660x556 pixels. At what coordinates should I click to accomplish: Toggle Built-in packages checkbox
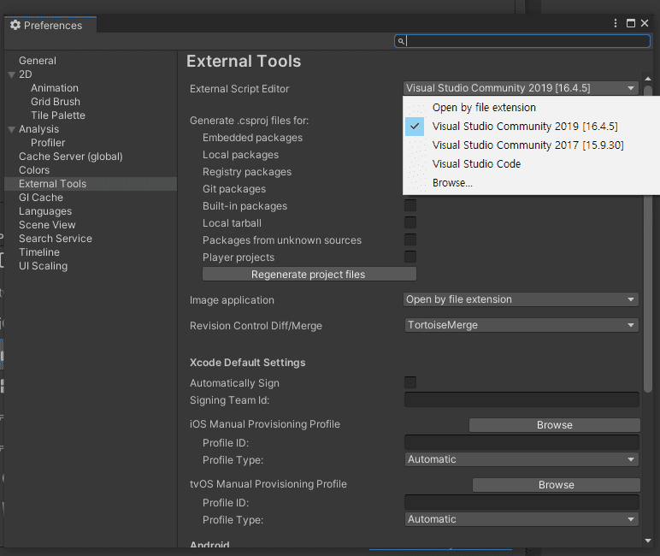pyautogui.click(x=410, y=205)
